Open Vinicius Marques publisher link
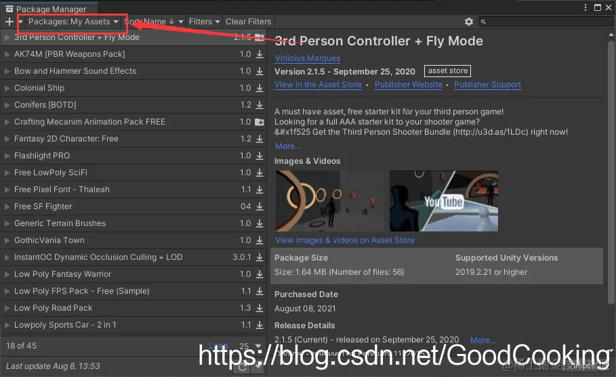The height and width of the screenshot is (377, 616). [x=308, y=58]
